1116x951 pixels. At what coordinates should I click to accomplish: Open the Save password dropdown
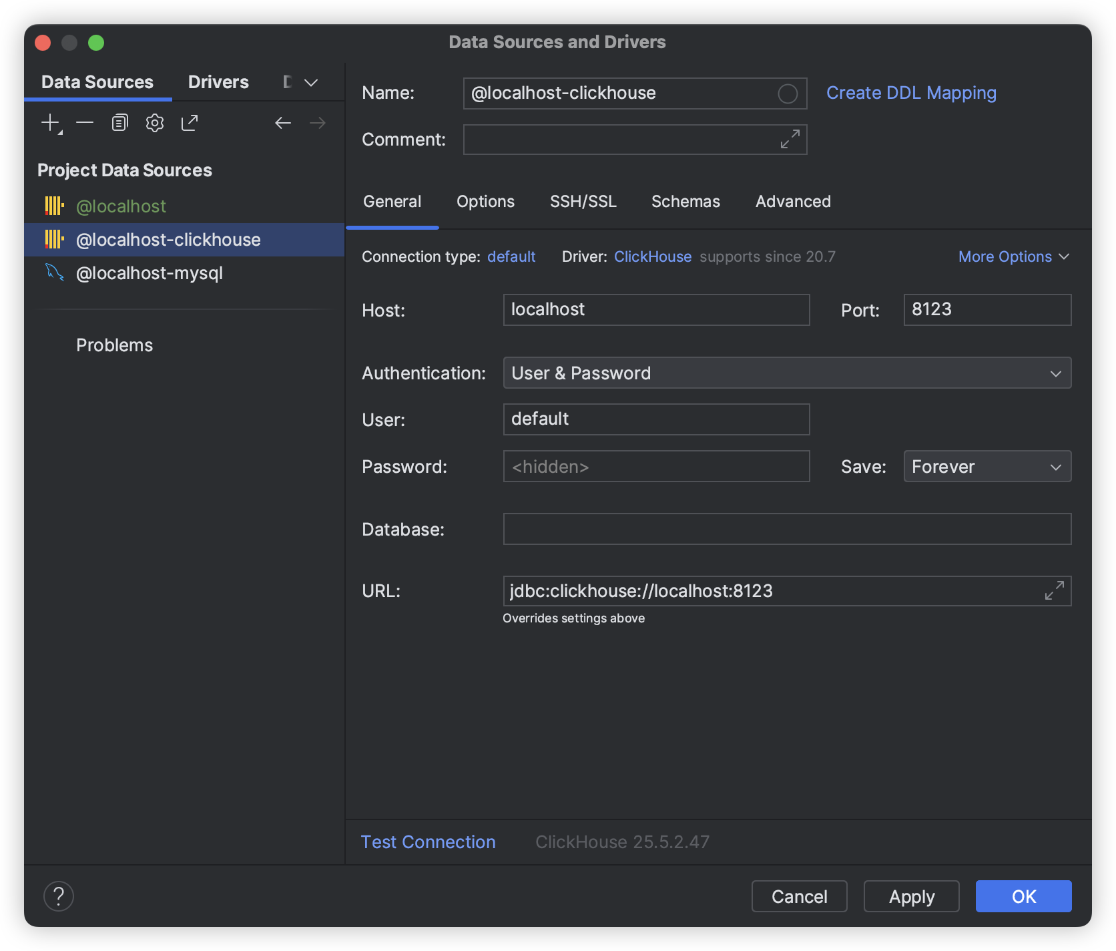987,466
